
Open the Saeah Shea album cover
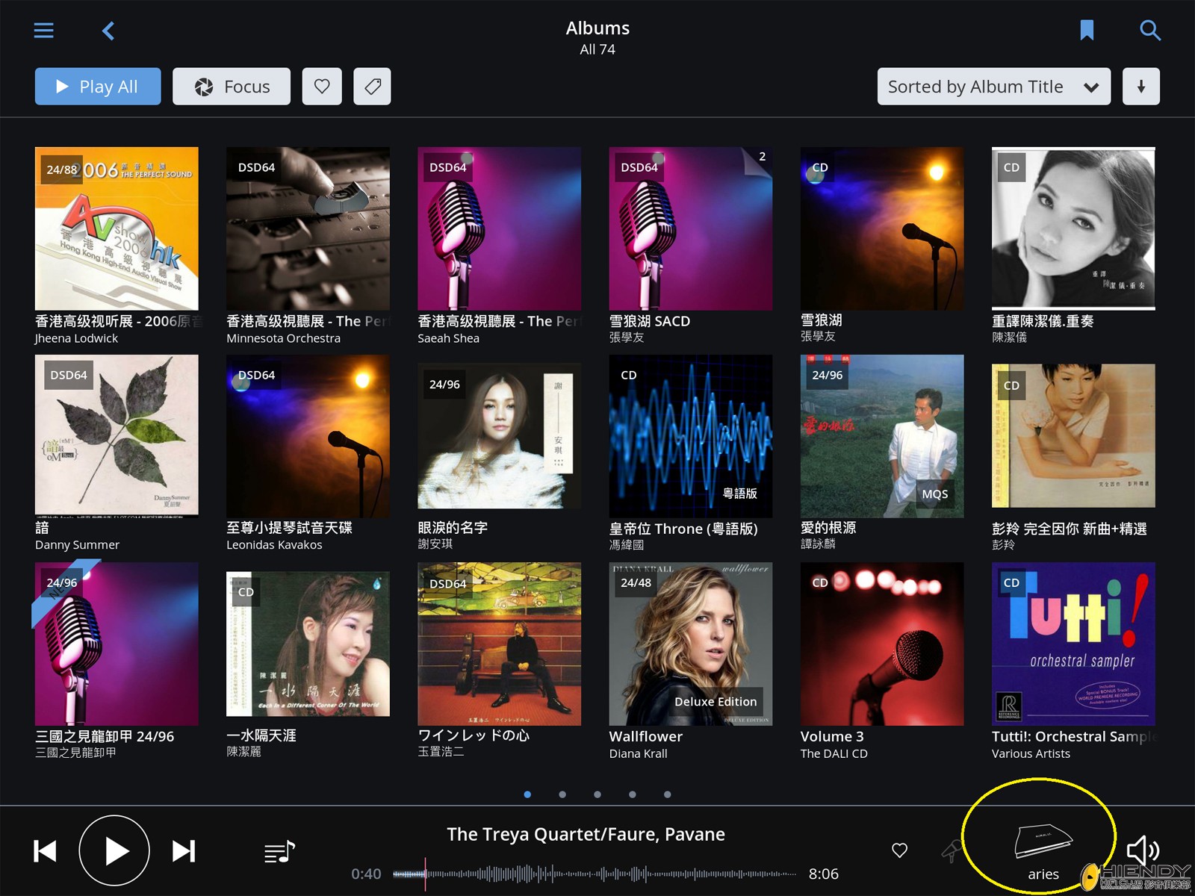coord(500,228)
